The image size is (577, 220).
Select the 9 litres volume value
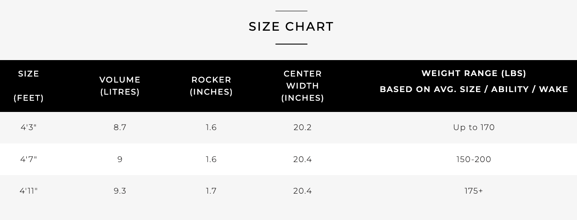click(120, 159)
